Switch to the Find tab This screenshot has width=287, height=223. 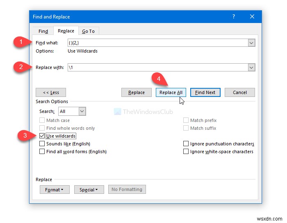point(43,31)
